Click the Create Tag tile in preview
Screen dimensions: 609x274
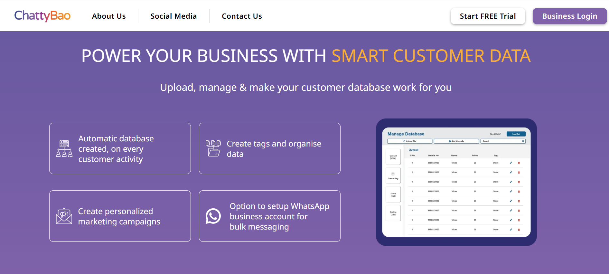click(x=393, y=176)
